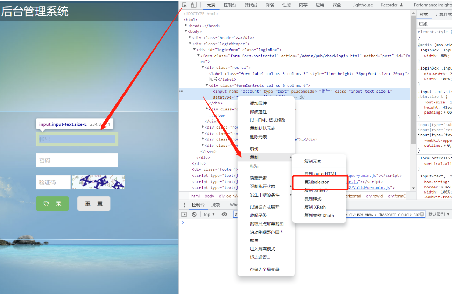Choose 复制样式 in submenu

coord(319,199)
